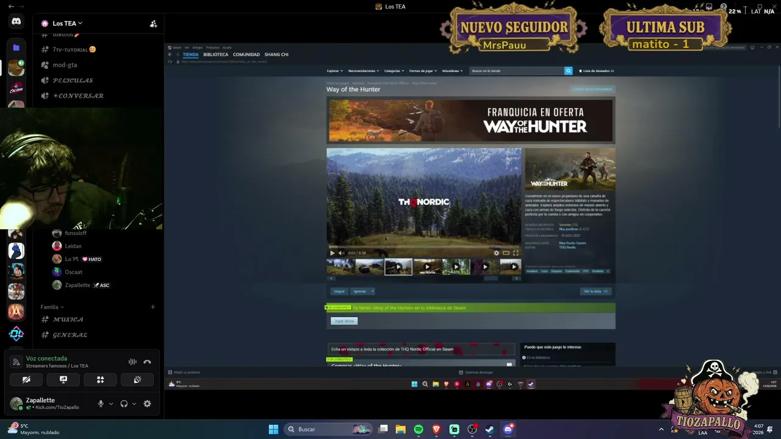Open the Amigos menu in Steam

point(198,47)
